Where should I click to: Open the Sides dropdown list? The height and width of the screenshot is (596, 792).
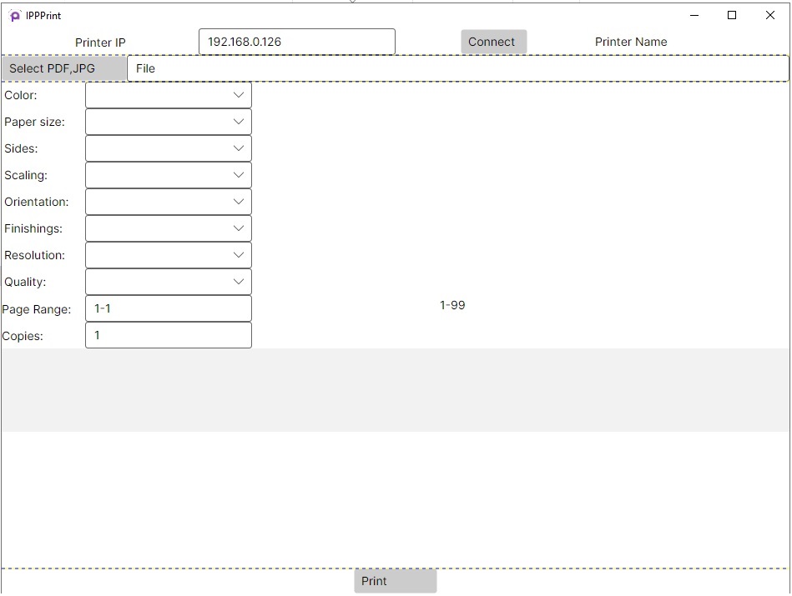click(168, 148)
